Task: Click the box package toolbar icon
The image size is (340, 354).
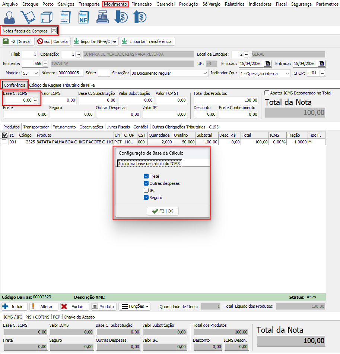Action: click(x=46, y=17)
